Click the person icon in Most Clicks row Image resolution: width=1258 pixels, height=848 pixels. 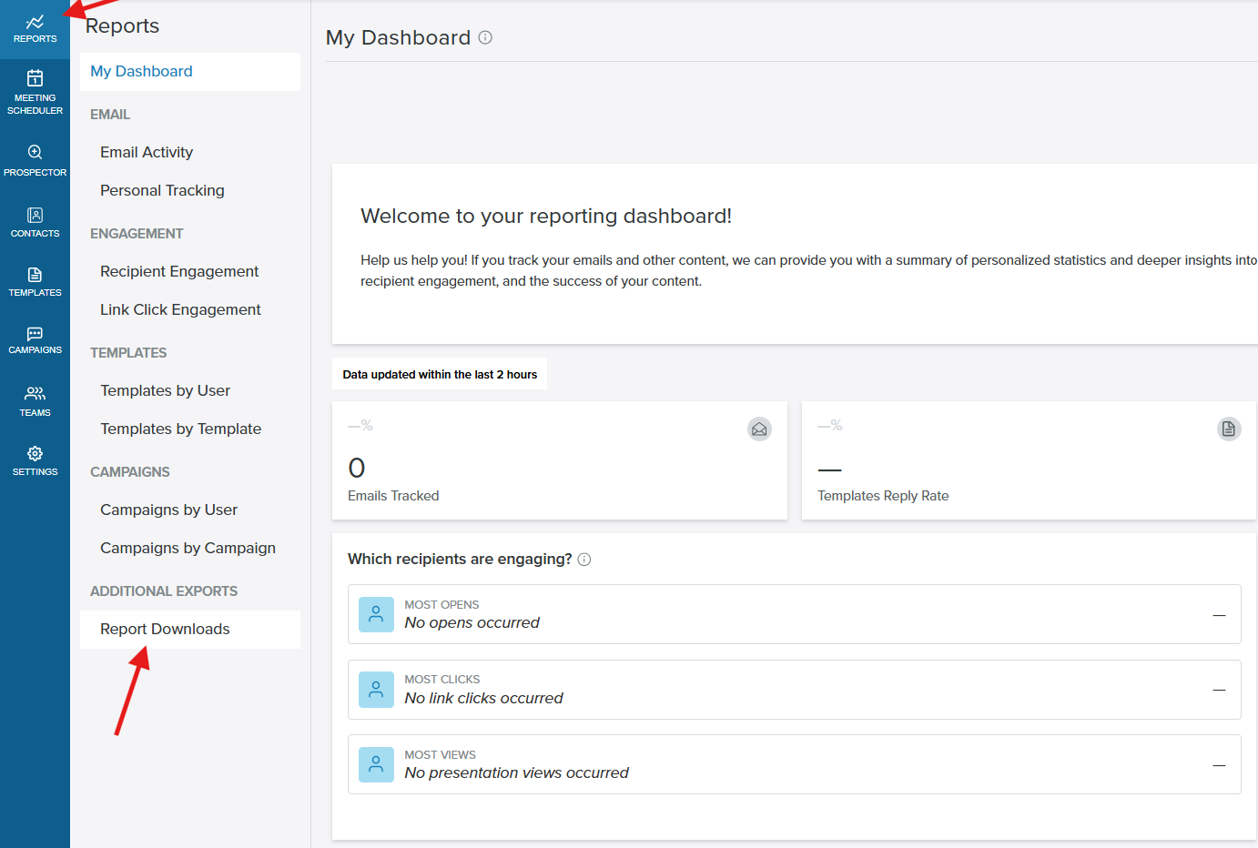pyautogui.click(x=376, y=690)
